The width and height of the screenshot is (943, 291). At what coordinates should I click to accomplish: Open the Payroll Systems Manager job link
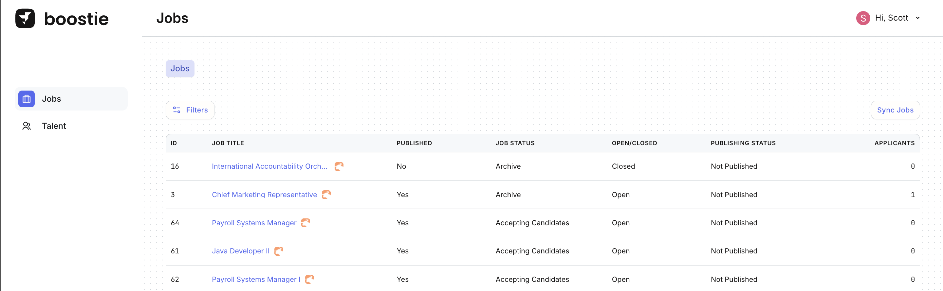tap(254, 223)
